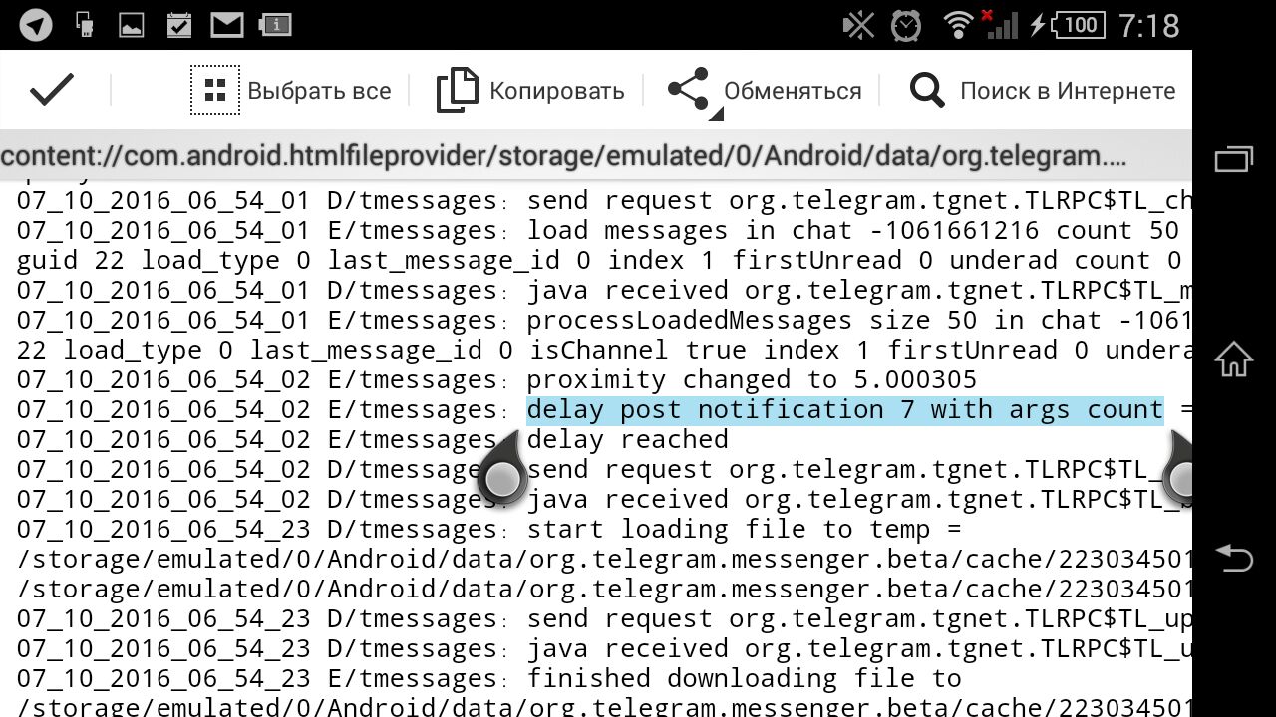Select Обменяться share label
This screenshot has height=717, width=1276.
point(793,91)
